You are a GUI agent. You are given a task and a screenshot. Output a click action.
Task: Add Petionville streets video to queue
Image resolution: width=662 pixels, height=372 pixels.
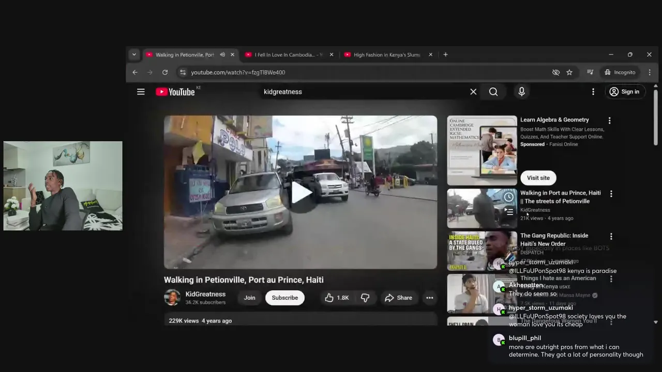(x=509, y=212)
